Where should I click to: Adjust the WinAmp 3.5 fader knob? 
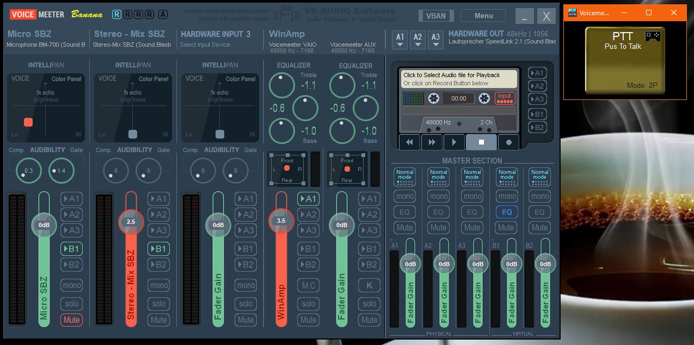point(281,221)
